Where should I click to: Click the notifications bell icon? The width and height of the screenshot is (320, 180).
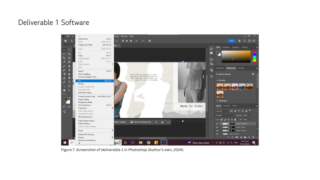[240, 41]
